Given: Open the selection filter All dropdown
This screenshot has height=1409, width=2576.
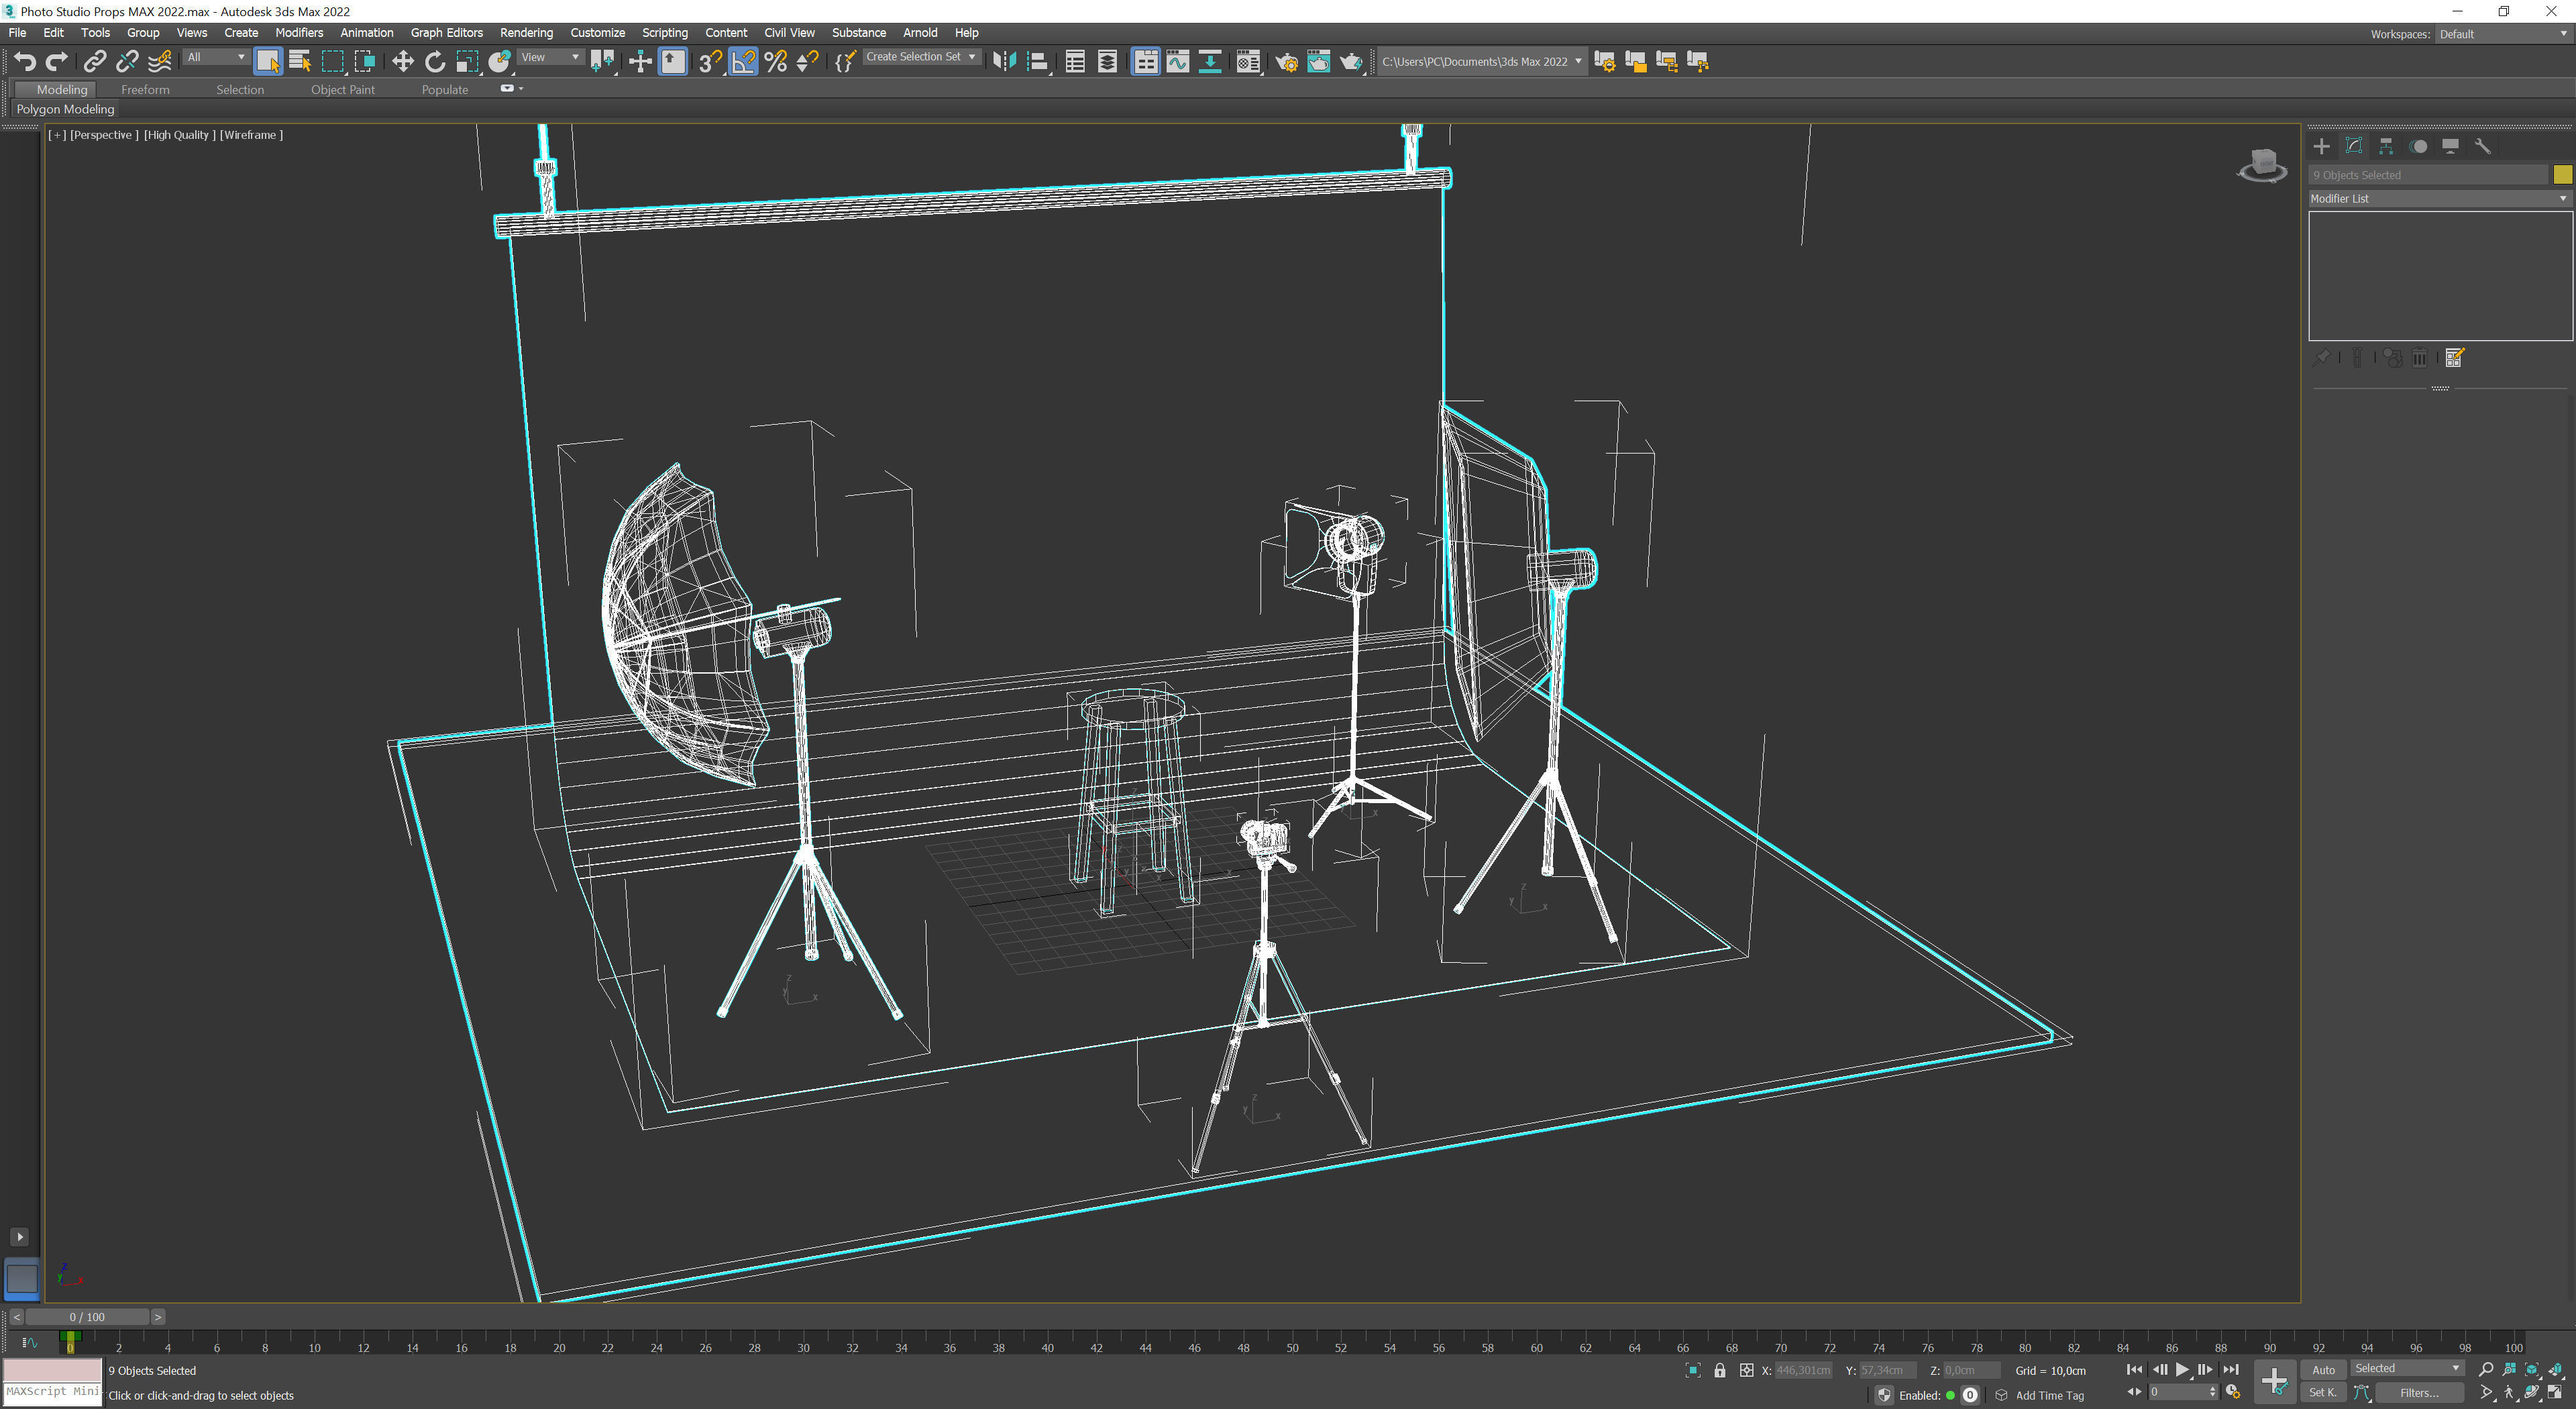Looking at the screenshot, I should coord(214,57).
